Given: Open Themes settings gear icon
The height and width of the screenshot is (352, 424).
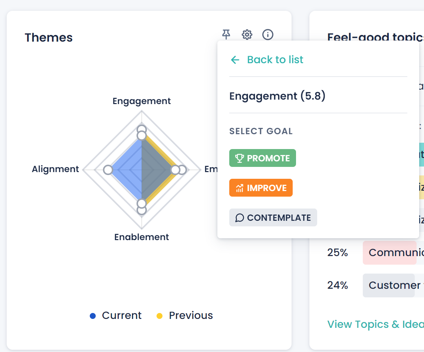Looking at the screenshot, I should click(247, 35).
